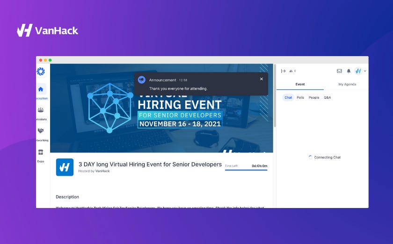Click the Time Left progress bar
Viewport: 393px width, 244px height.
(x=246, y=170)
